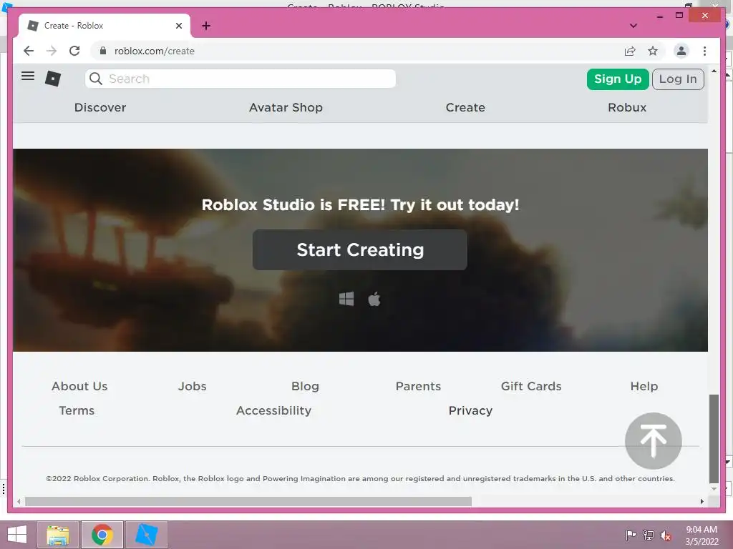733x549 pixels.
Task: Open the Accessibility footer link
Action: point(273,410)
